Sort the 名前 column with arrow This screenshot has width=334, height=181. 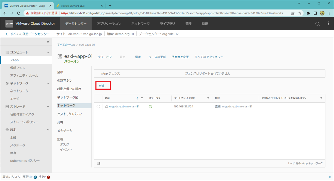click(x=137, y=98)
